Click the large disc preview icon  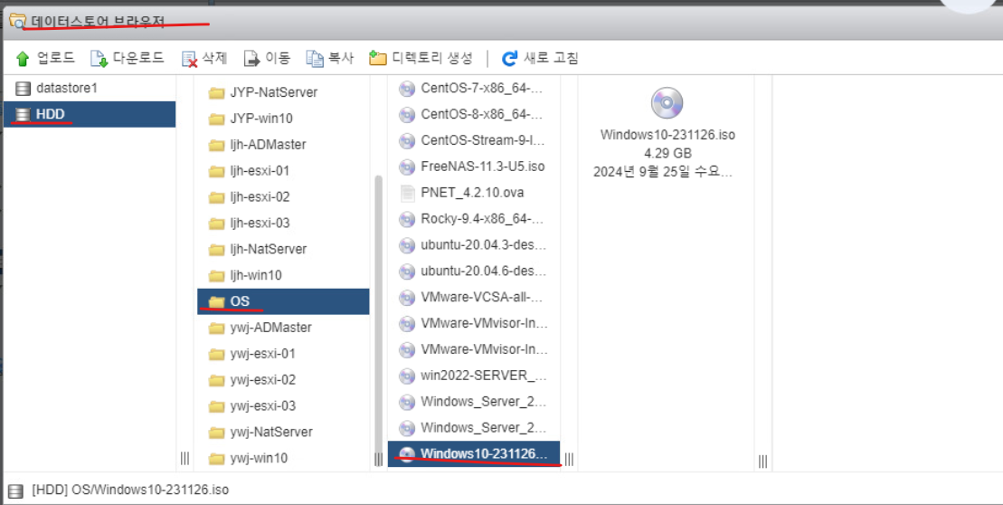click(x=667, y=103)
